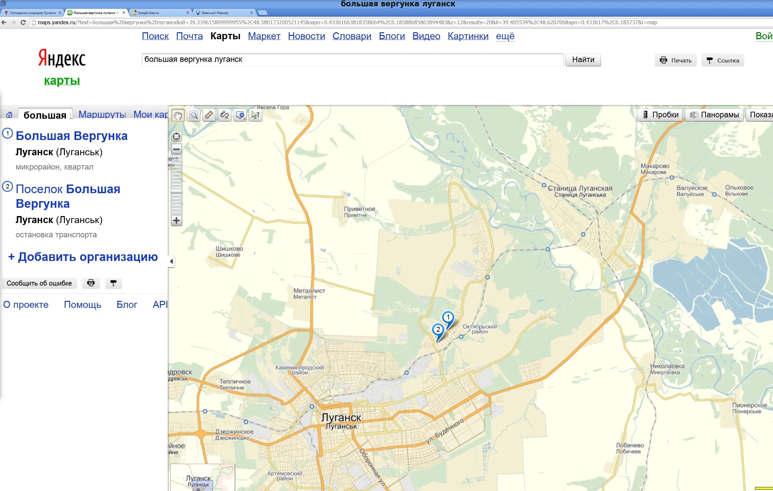The image size is (773, 491).
Task: Zoom out with the minus button
Action: 176,150
